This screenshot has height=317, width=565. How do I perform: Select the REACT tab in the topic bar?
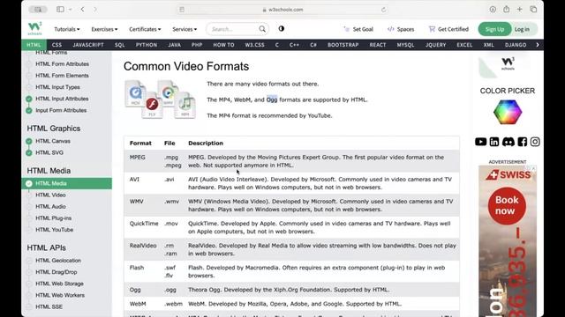pyautogui.click(x=378, y=45)
